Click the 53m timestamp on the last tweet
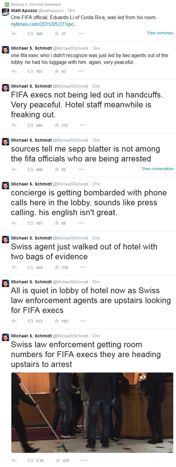The image size is (176, 467). pos(96,336)
